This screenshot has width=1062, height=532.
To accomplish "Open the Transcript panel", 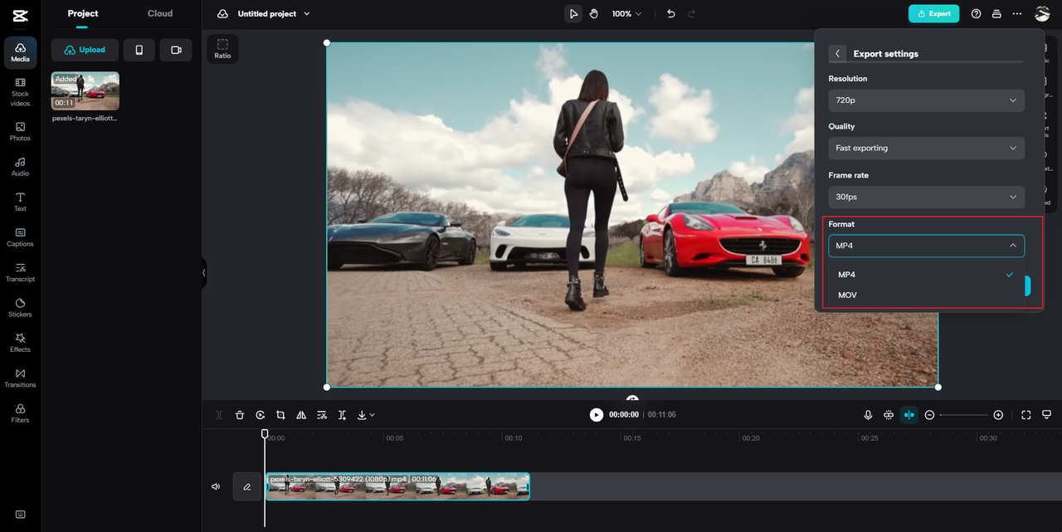I will click(x=20, y=273).
